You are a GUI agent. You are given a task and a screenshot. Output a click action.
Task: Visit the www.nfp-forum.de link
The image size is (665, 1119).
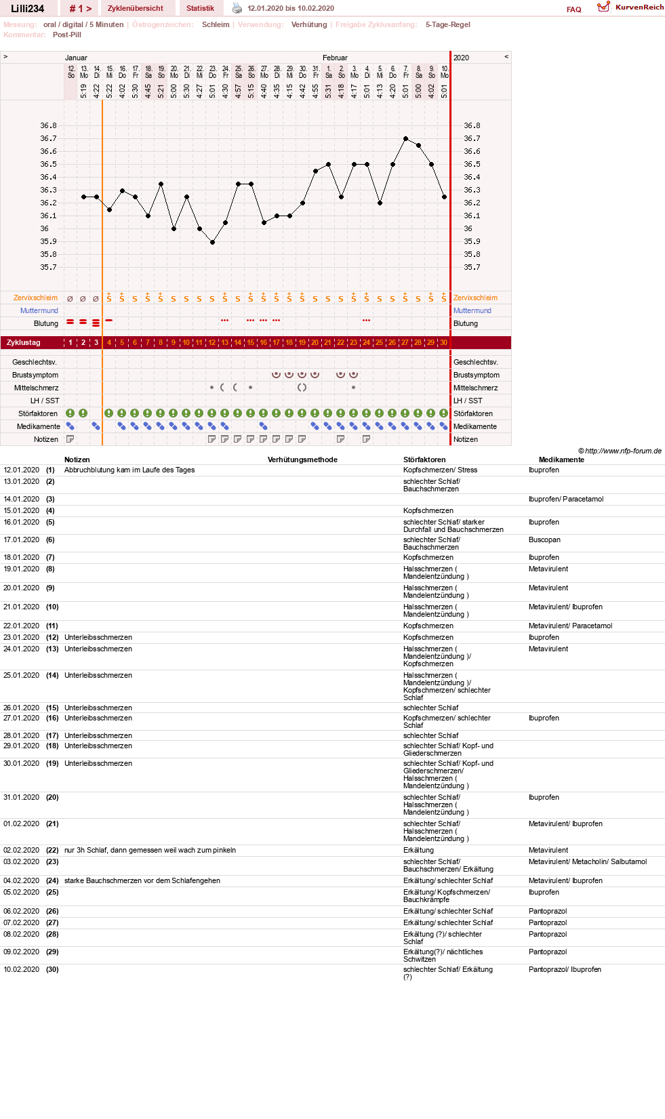tap(623, 451)
